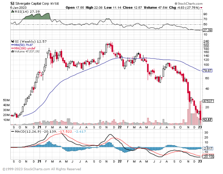Click the -20.139 tag on the MACD axis
The width and height of the screenshot is (223, 174).
[208, 157]
